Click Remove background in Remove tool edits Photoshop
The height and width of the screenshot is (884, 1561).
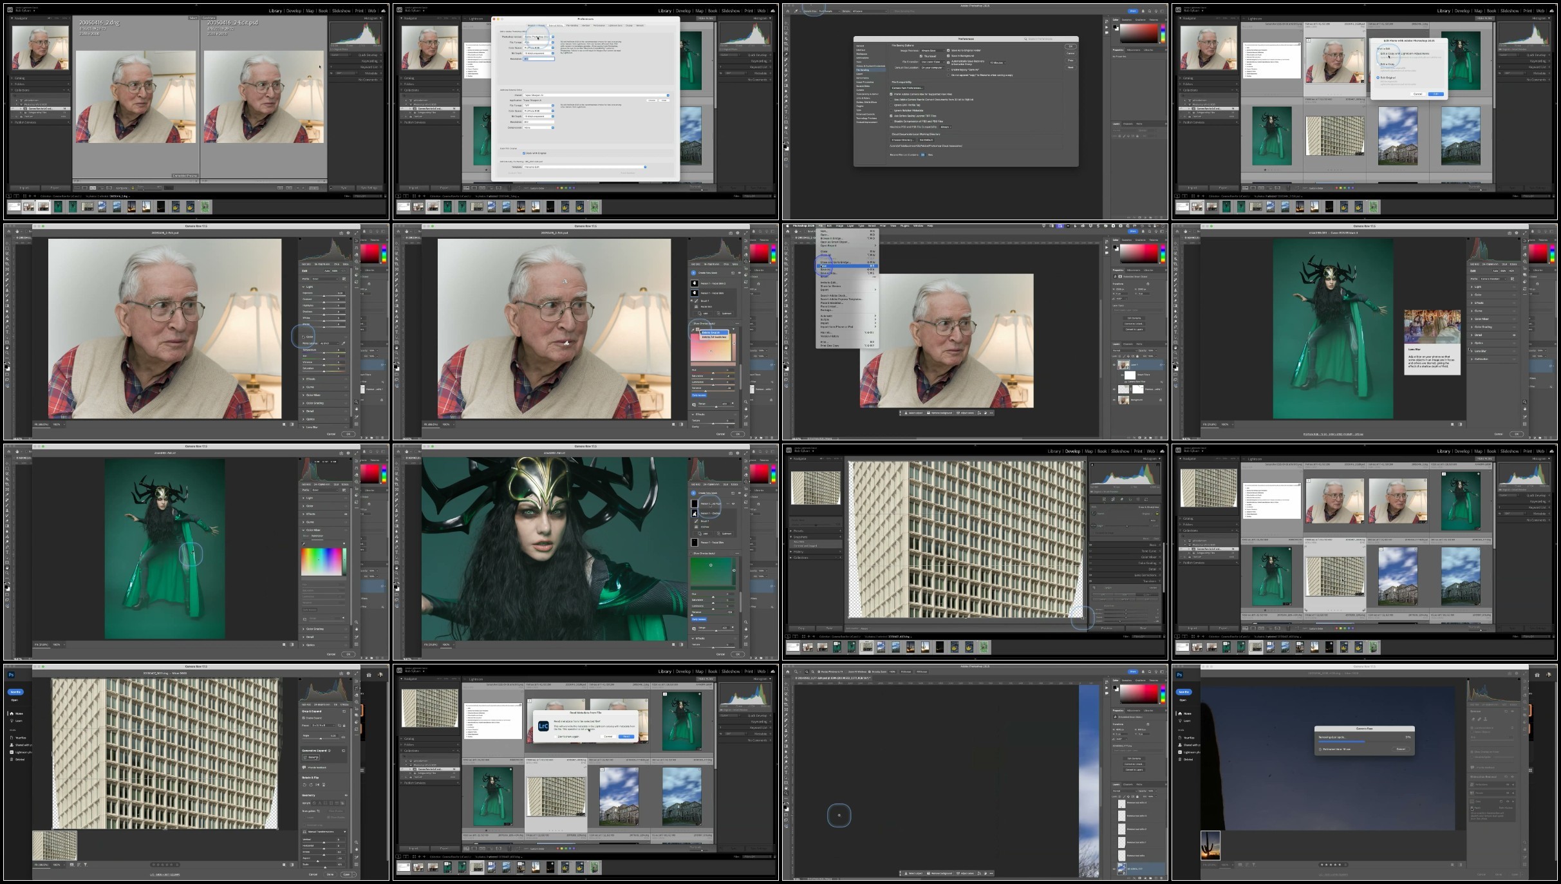coord(940,874)
